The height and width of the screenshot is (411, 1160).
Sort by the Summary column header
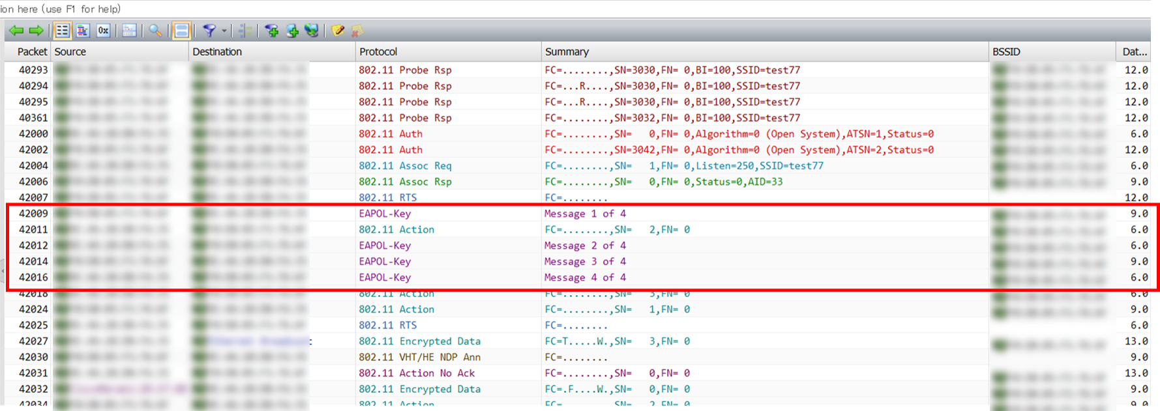pos(765,51)
